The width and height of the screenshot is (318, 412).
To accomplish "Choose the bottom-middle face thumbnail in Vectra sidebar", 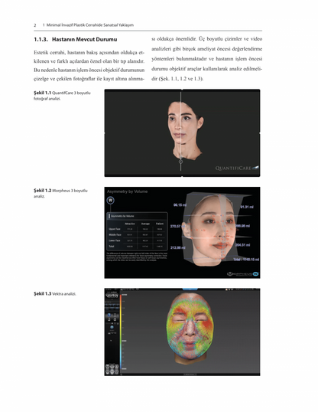I will (112, 372).
